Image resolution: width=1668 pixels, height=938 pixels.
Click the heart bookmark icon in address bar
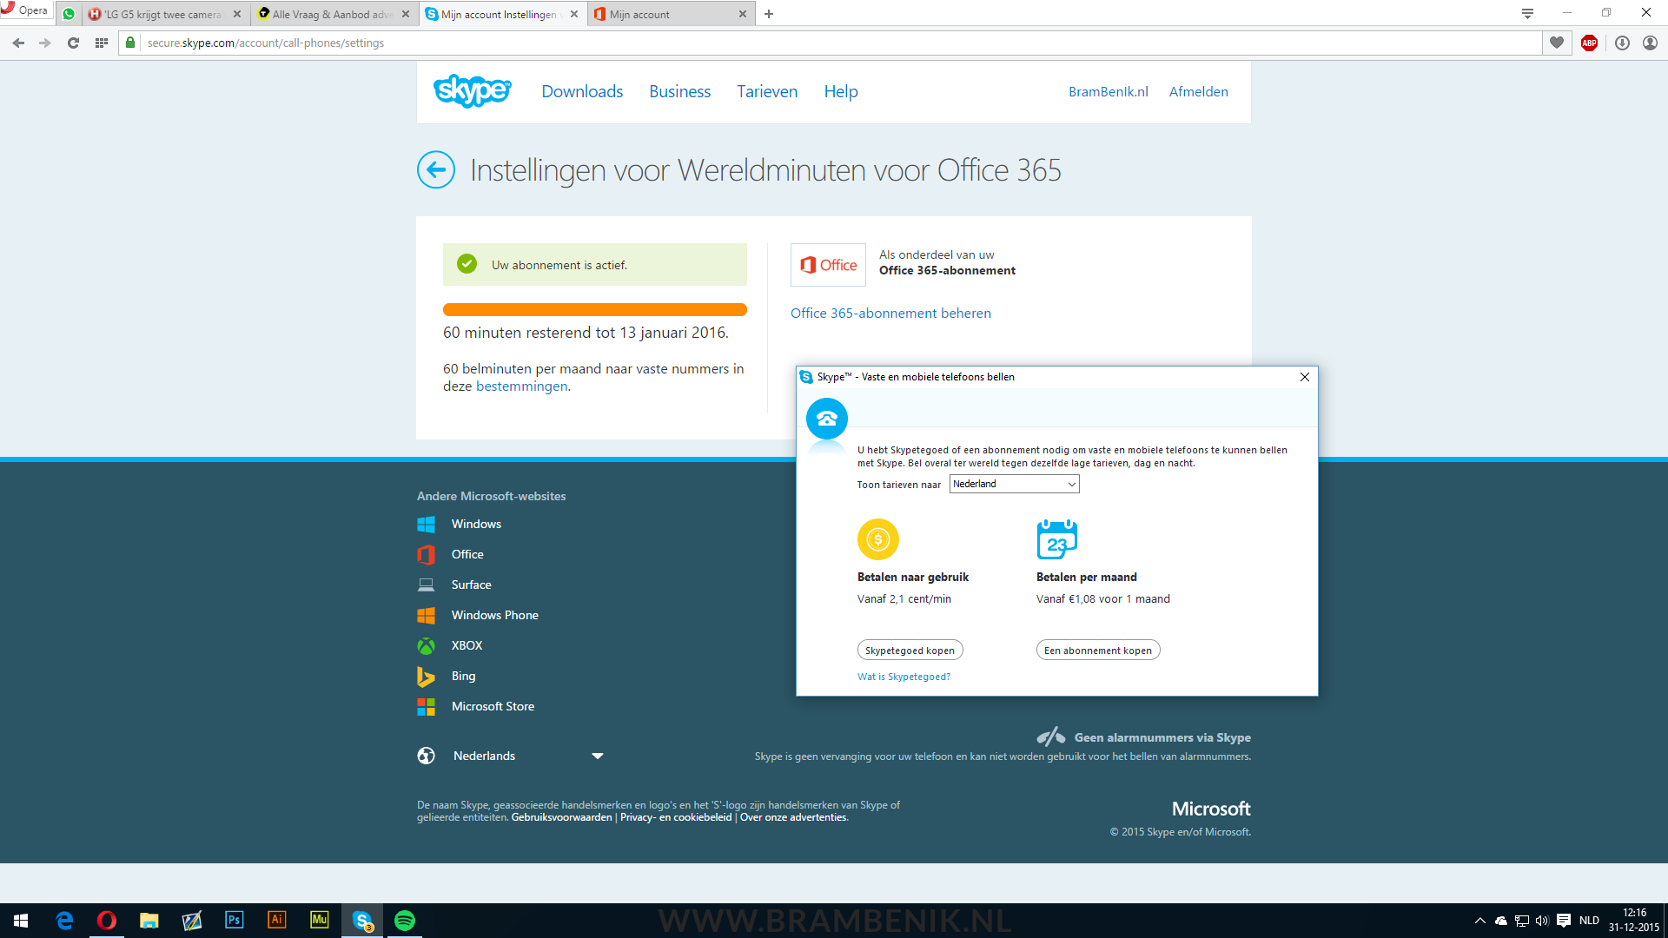[x=1557, y=43]
